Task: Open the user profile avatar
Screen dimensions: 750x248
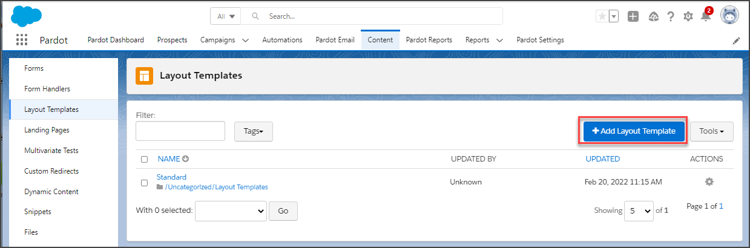Action: click(729, 16)
